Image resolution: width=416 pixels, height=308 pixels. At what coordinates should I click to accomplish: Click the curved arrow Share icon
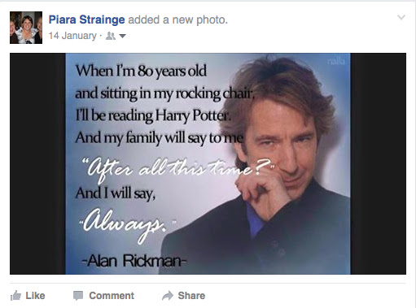click(168, 296)
